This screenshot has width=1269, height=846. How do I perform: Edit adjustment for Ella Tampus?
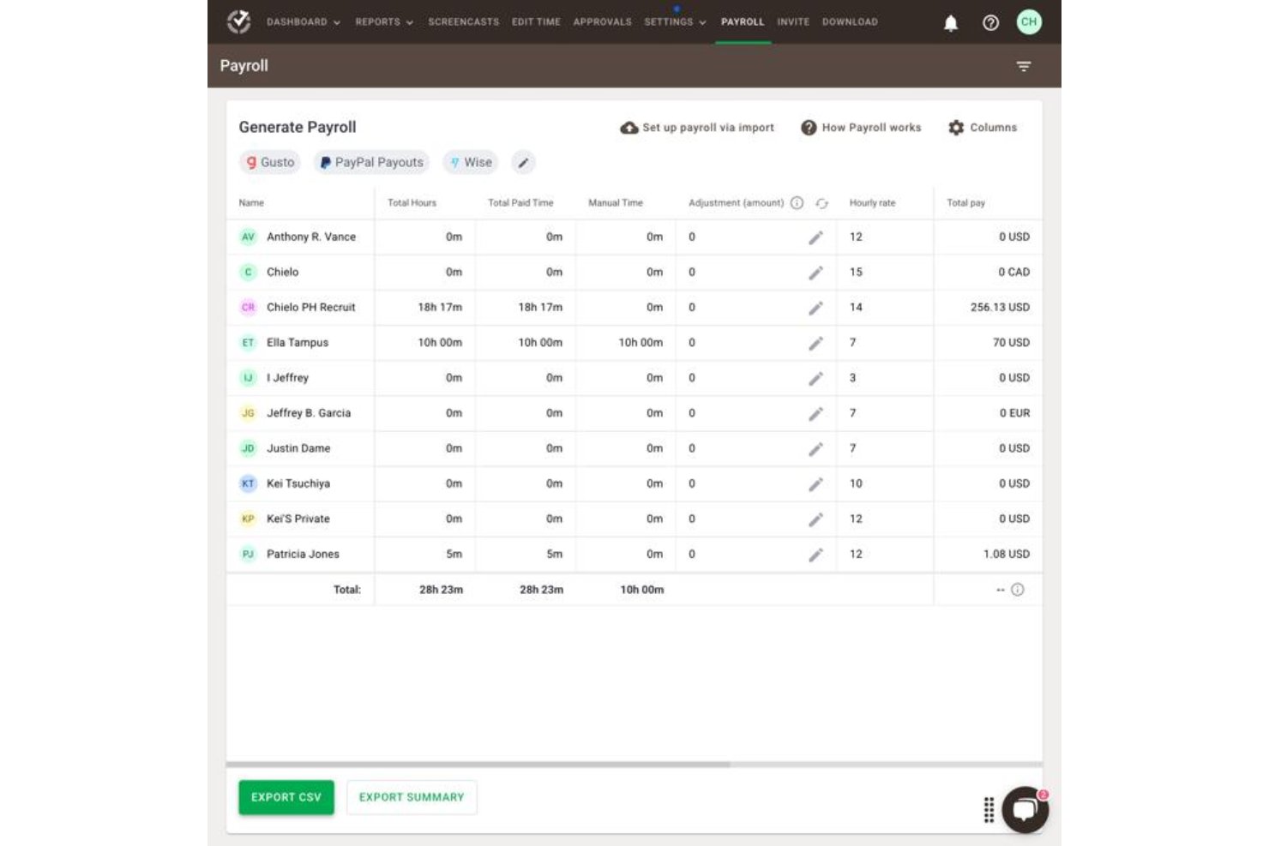click(x=815, y=343)
